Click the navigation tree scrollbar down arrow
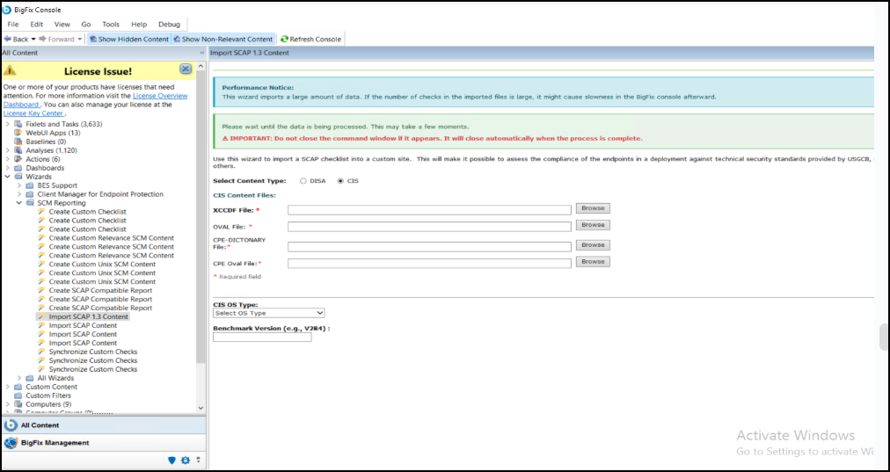The width and height of the screenshot is (890, 472). [x=201, y=408]
